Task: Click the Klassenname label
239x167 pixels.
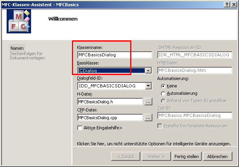Action: pos(90,47)
